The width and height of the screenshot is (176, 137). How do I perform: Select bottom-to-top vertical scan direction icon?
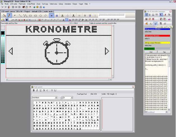[x=157, y=15]
